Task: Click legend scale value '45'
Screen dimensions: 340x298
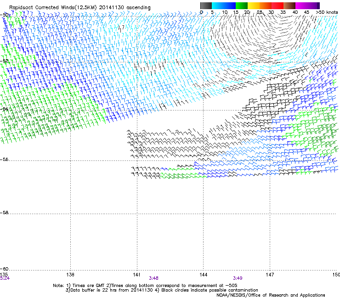Action: (x=306, y=12)
